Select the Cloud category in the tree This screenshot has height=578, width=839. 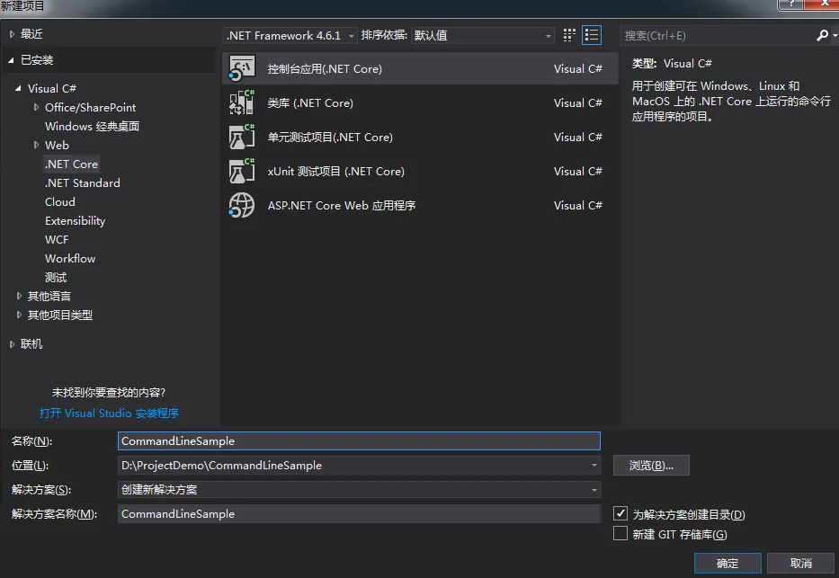point(60,202)
